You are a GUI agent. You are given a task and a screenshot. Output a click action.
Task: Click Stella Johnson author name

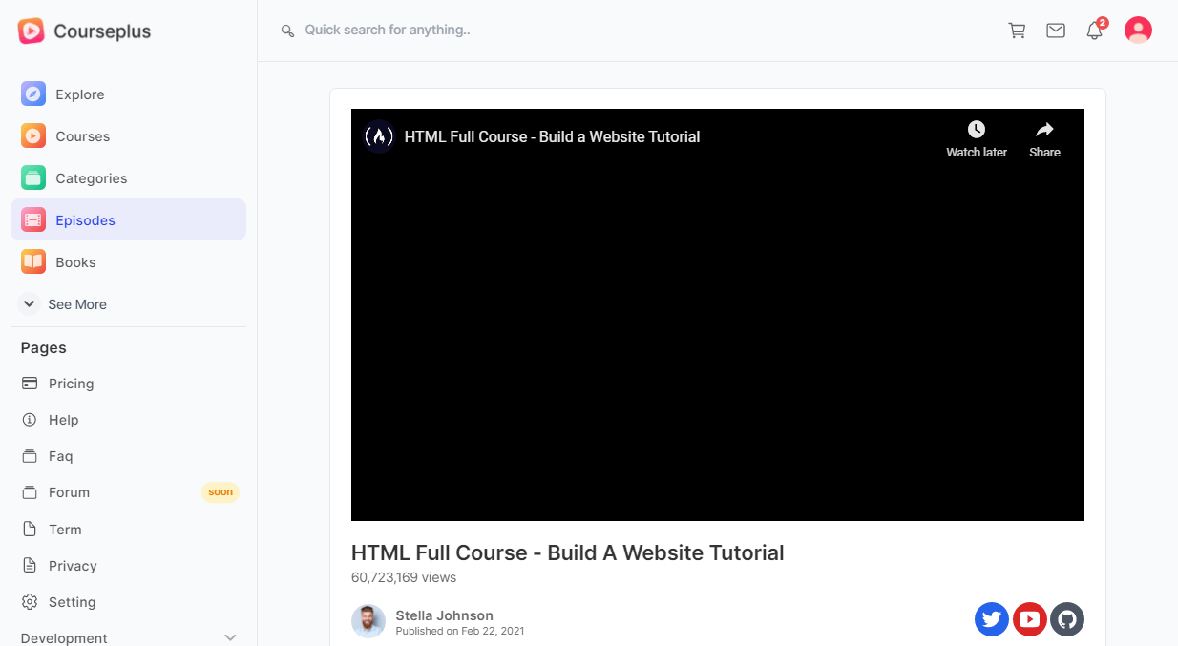click(x=444, y=615)
